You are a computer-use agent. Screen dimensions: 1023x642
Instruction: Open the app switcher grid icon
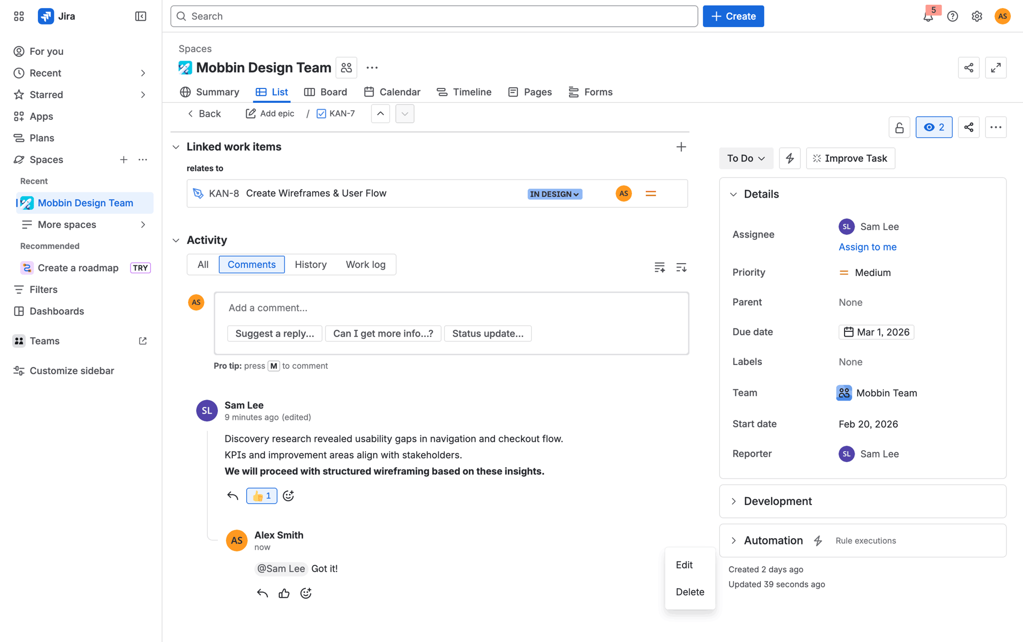(19, 17)
